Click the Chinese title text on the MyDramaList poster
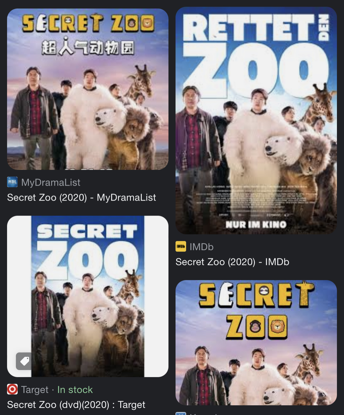The width and height of the screenshot is (344, 415). [x=88, y=48]
